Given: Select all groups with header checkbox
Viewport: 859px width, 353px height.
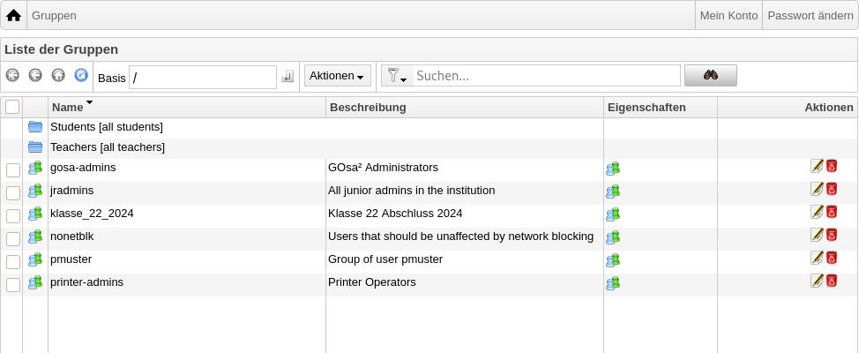Looking at the screenshot, I should [12, 107].
